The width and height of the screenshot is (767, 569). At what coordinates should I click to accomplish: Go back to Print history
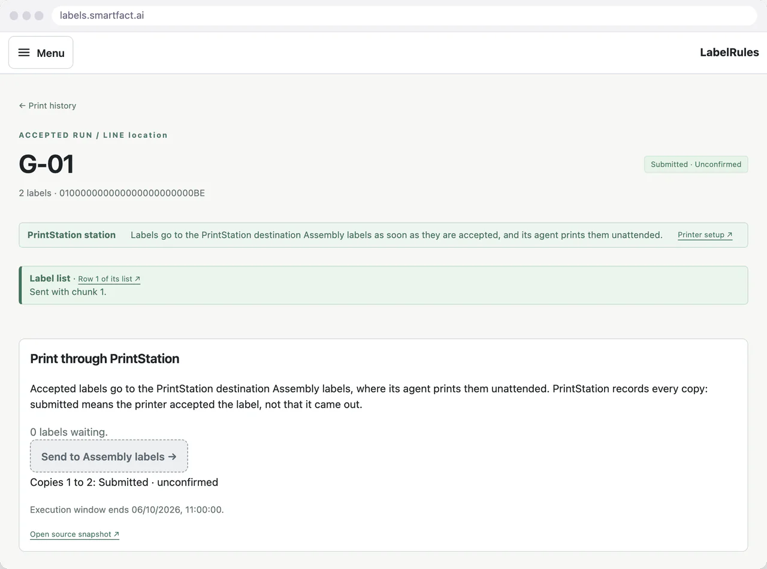47,105
